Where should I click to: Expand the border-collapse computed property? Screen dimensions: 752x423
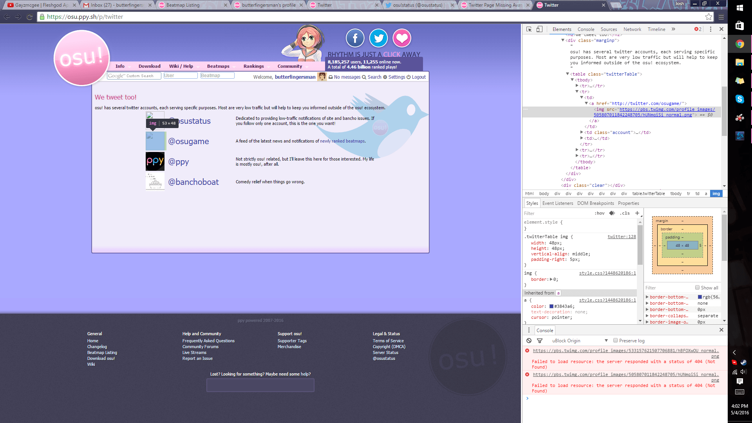pos(647,316)
